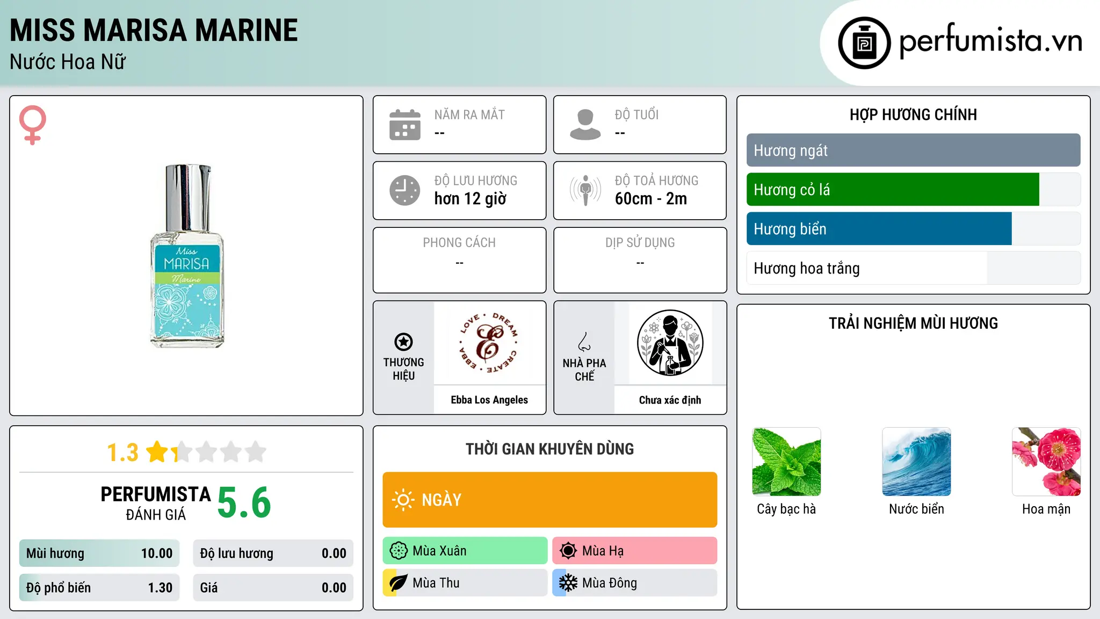Screen dimensions: 1100x619
Task: Select the Ngày recommended time bar
Action: click(550, 500)
